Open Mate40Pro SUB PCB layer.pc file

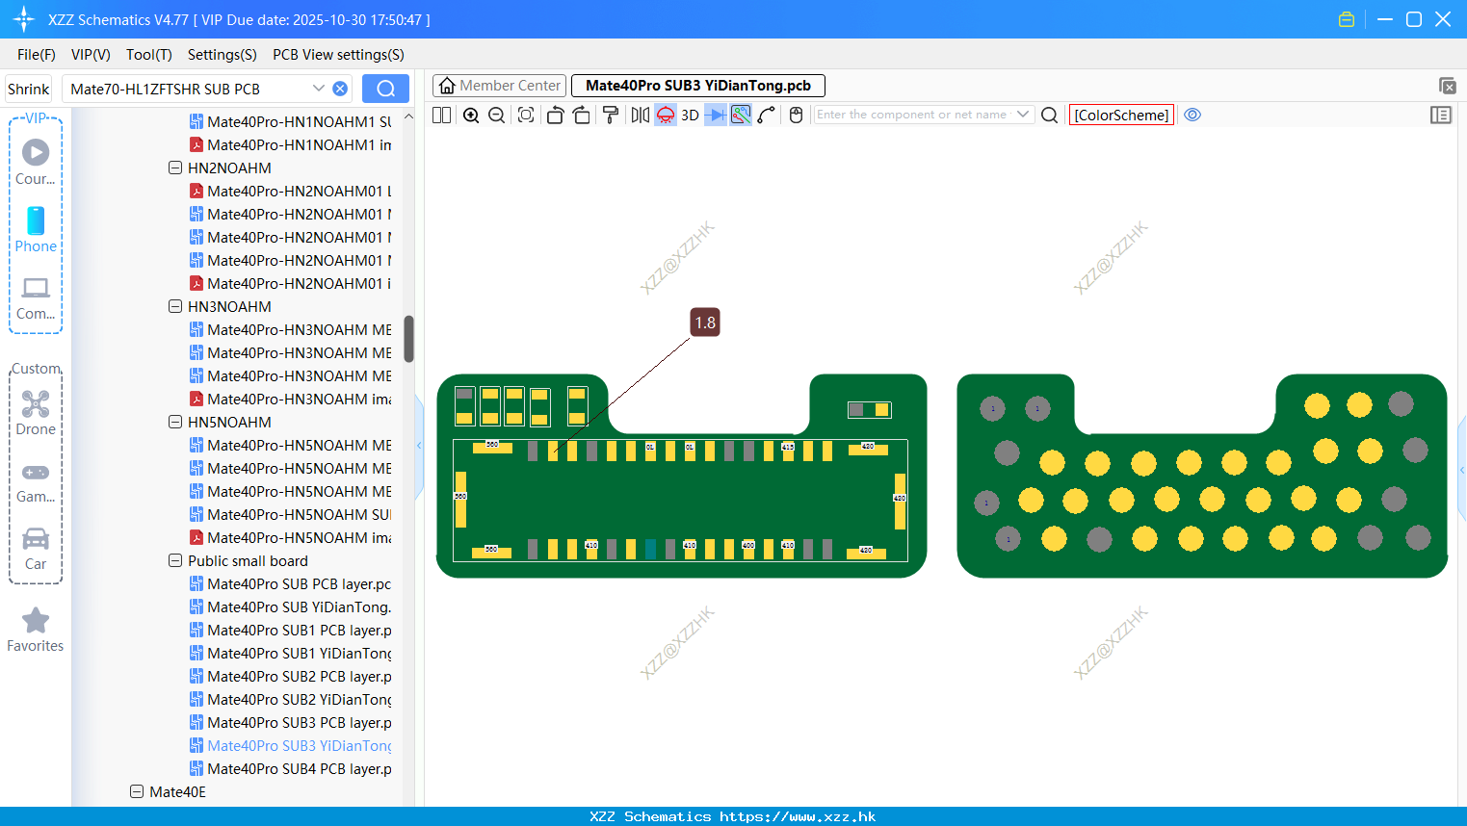[x=290, y=583]
